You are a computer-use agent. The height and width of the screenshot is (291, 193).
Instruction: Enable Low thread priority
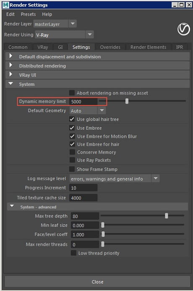[73, 253]
